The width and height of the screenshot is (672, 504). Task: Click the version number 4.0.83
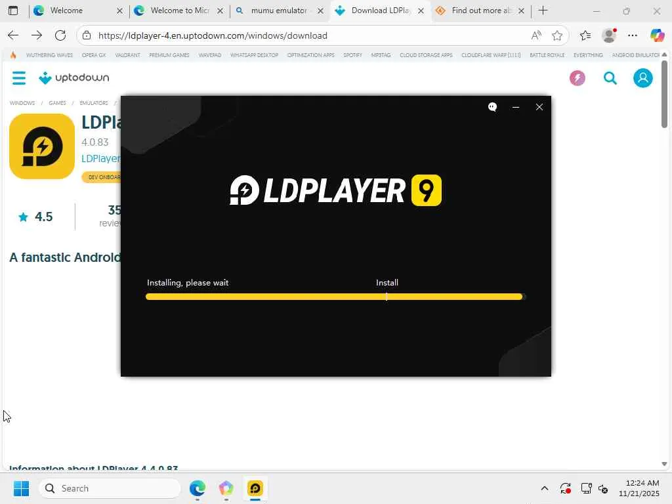[x=95, y=142]
